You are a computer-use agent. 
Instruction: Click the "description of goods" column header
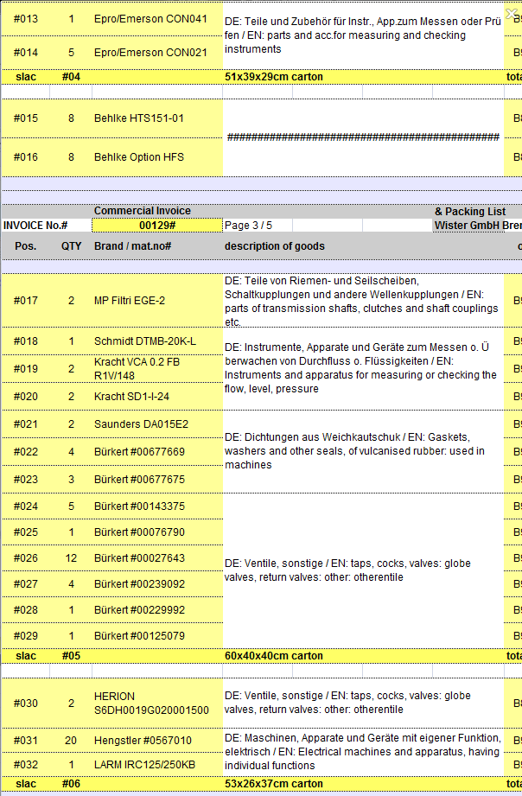[x=275, y=246]
